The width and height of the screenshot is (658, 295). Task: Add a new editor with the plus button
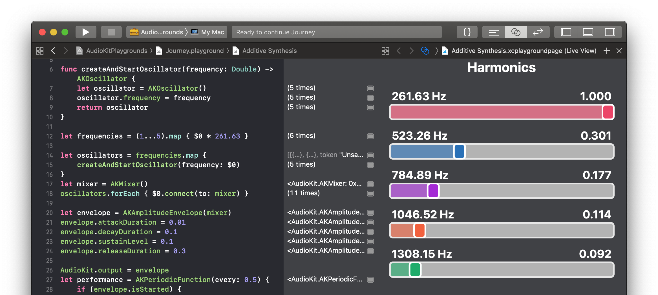[606, 51]
